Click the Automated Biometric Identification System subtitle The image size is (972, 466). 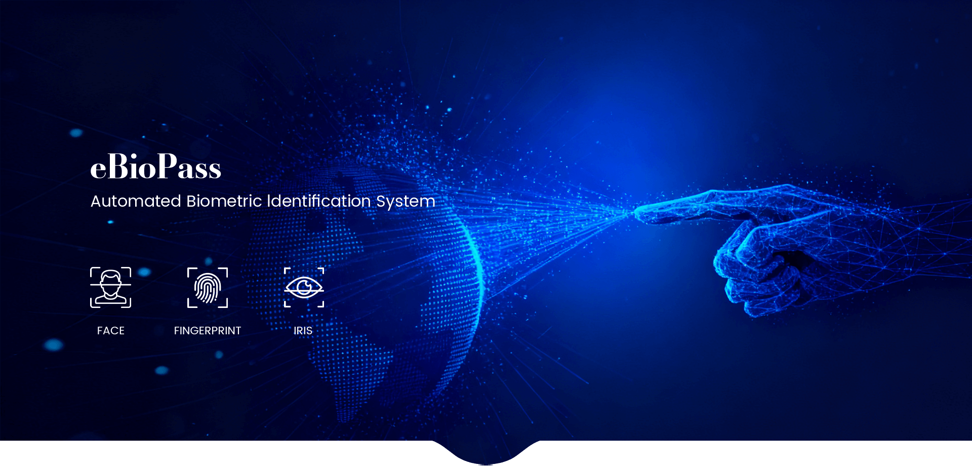[x=263, y=201]
